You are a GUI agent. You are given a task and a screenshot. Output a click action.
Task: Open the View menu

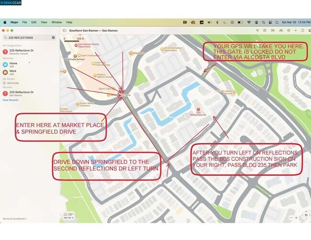point(44,22)
